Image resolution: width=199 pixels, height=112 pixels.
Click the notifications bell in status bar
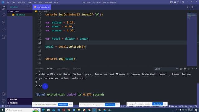[196, 106]
